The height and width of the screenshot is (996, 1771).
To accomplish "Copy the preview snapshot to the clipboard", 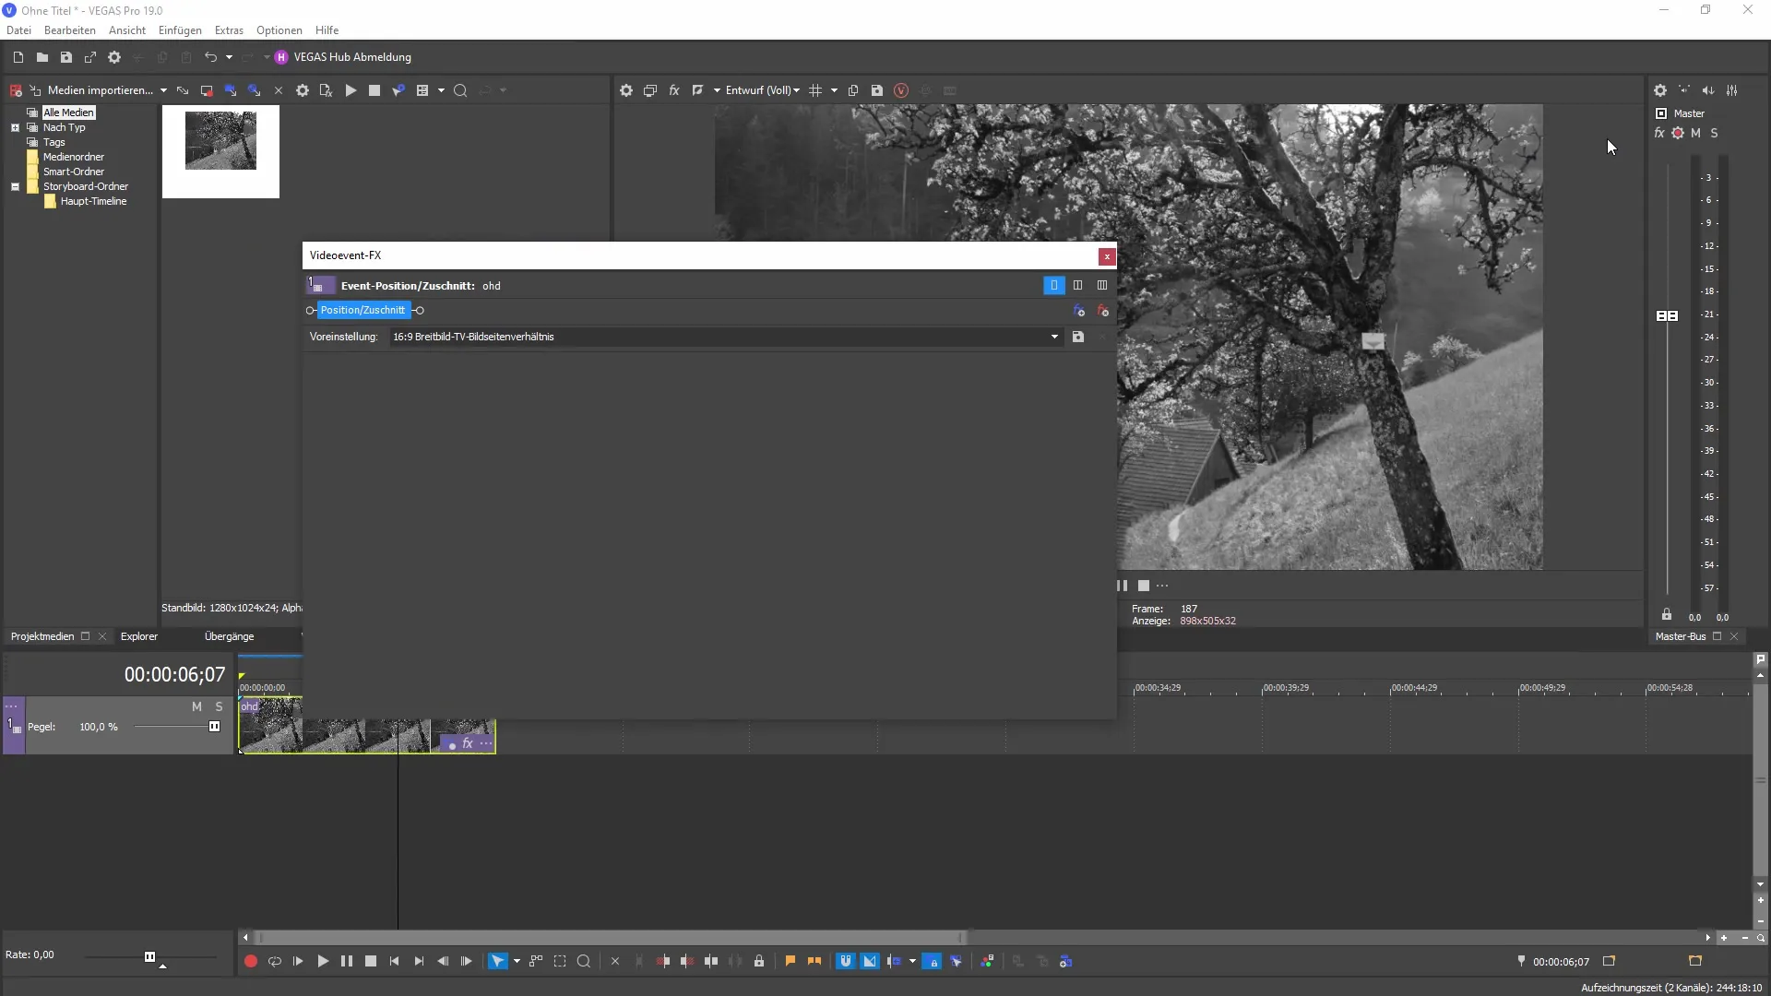I will pos(853,90).
